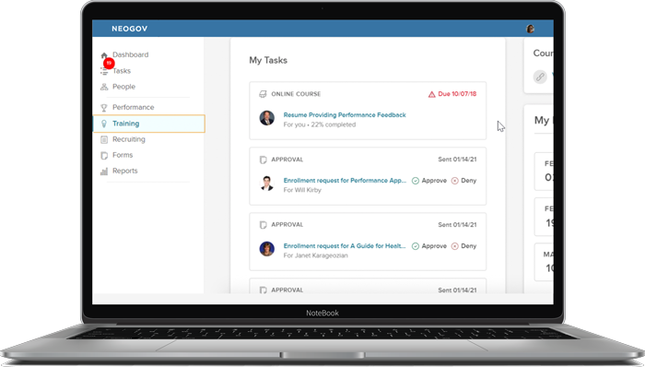
Task: Open the Performance menu item
Action: click(x=134, y=107)
